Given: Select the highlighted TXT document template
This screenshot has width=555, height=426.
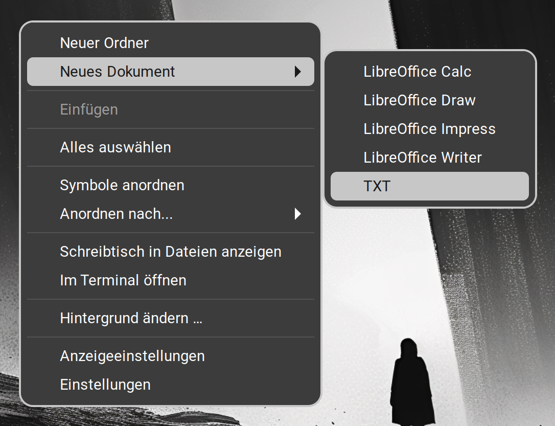Looking at the screenshot, I should [377, 186].
